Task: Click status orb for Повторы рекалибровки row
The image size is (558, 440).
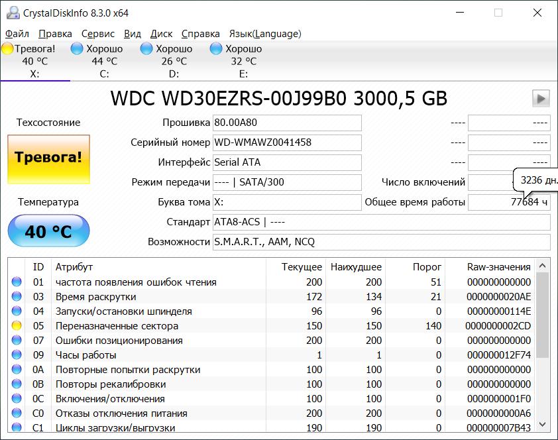Action: point(17,384)
